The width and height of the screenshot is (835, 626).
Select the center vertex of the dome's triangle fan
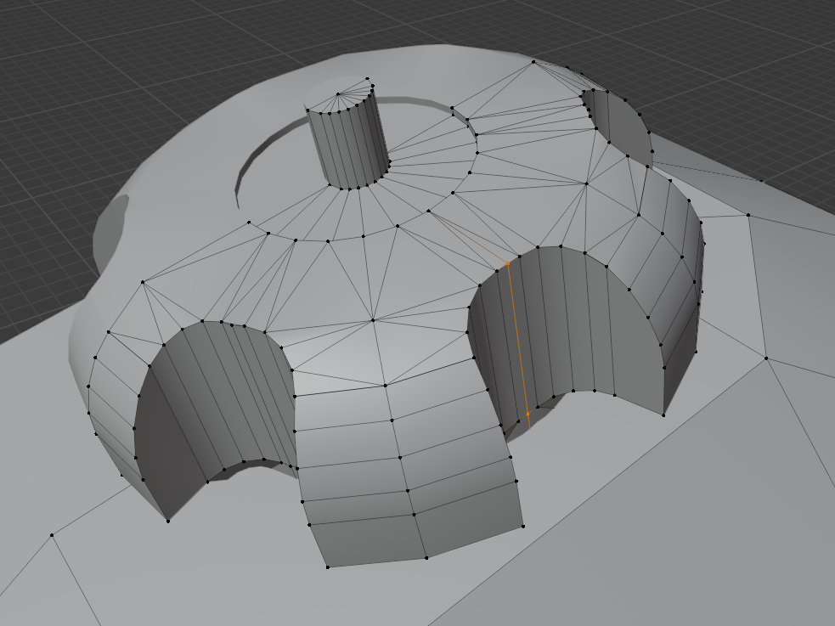[x=373, y=320]
